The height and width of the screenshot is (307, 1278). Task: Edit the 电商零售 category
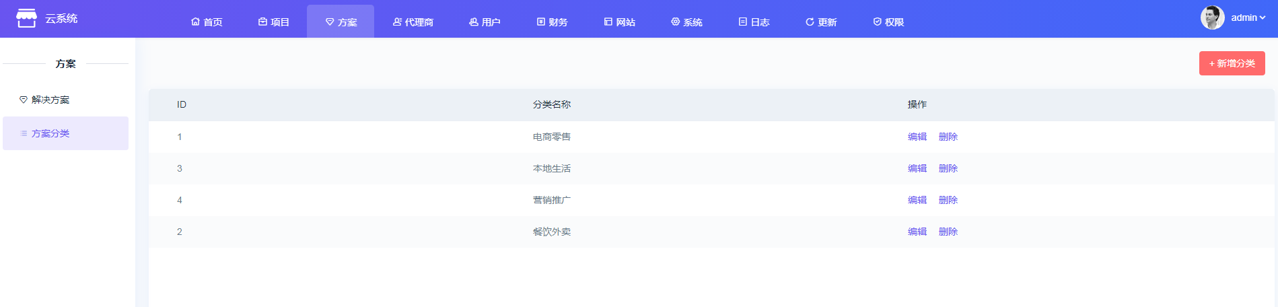click(x=917, y=137)
